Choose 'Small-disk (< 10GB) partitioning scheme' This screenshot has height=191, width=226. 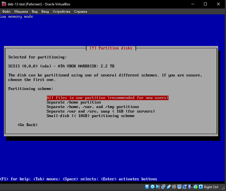point(90,116)
